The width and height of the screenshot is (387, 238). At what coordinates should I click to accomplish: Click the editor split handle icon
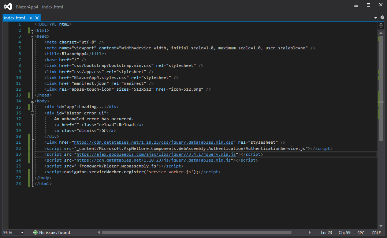click(381, 25)
